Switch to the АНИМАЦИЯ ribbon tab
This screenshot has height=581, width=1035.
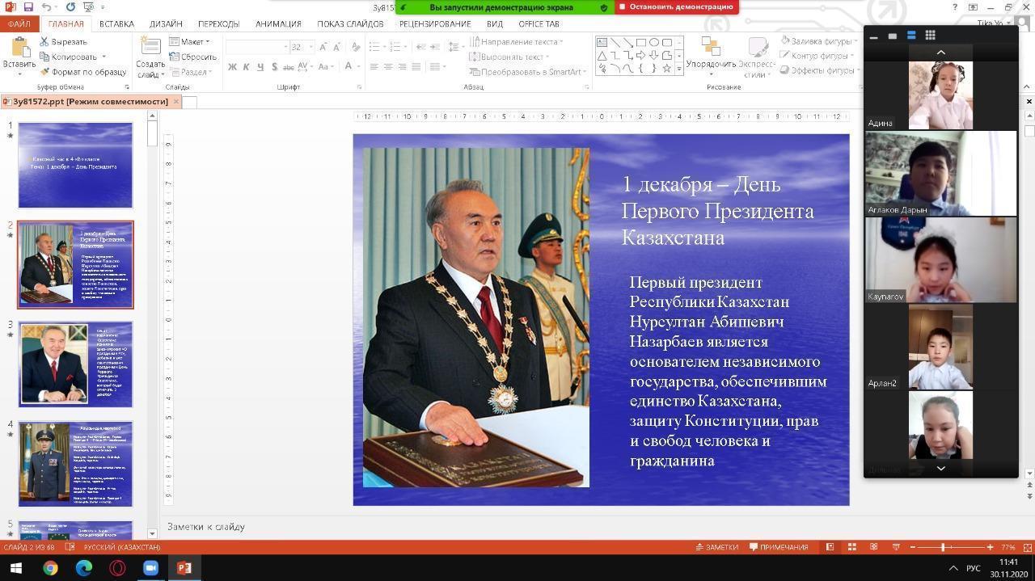278,24
